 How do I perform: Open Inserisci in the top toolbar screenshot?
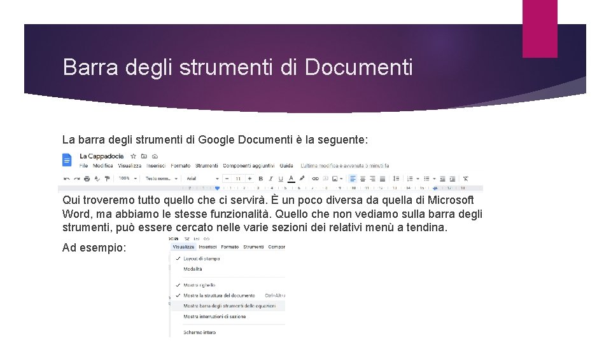click(x=156, y=166)
